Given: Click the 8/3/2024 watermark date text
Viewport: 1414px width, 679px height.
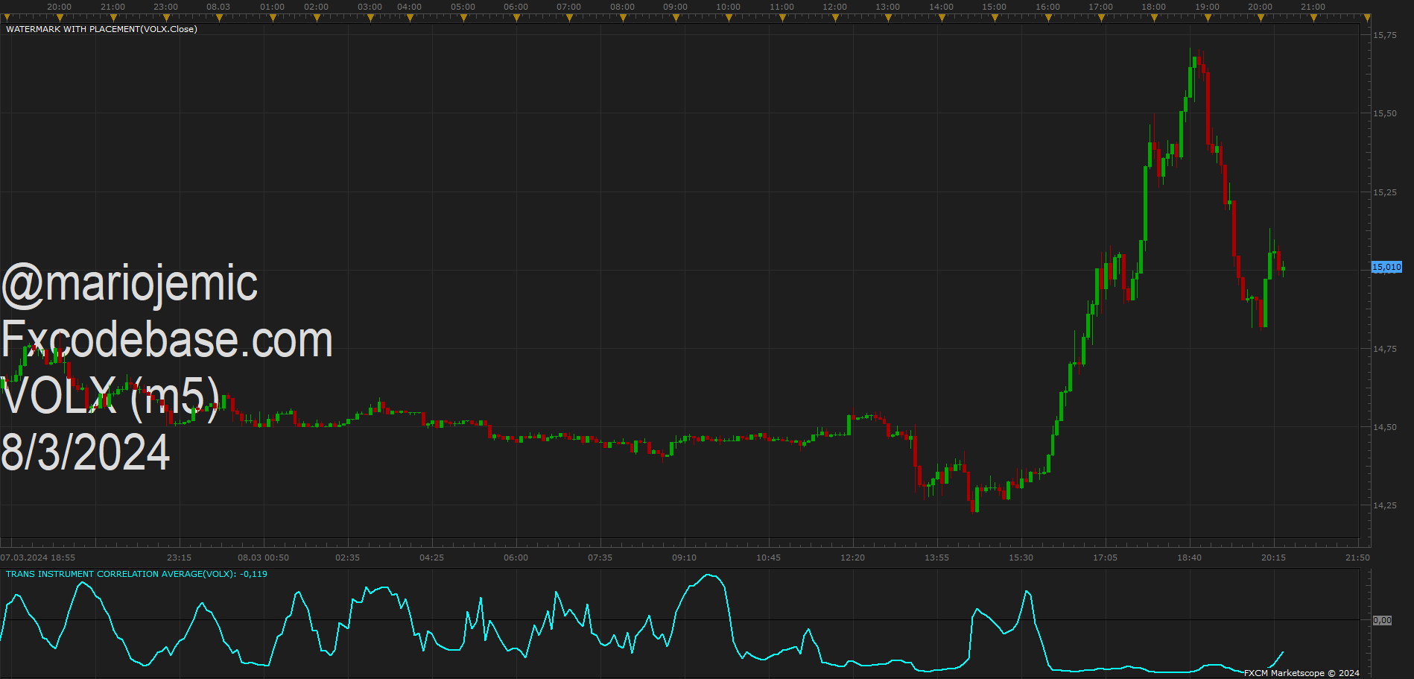Looking at the screenshot, I should click(86, 452).
